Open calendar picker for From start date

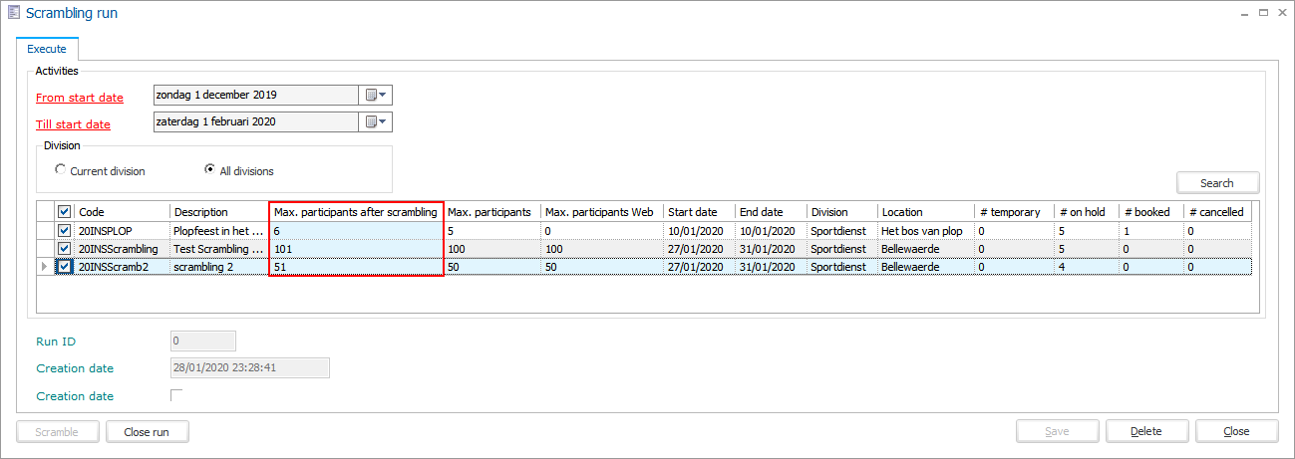tap(375, 96)
